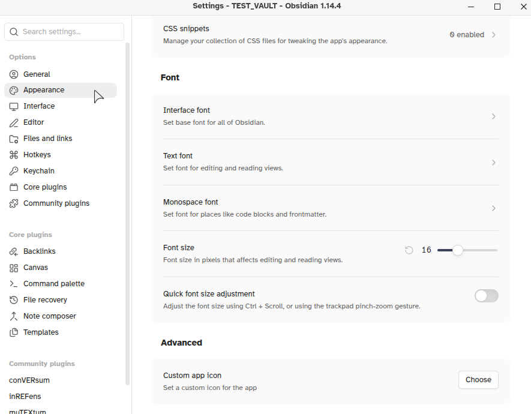
Task: Click the Templates copy icon
Action: 14,332
